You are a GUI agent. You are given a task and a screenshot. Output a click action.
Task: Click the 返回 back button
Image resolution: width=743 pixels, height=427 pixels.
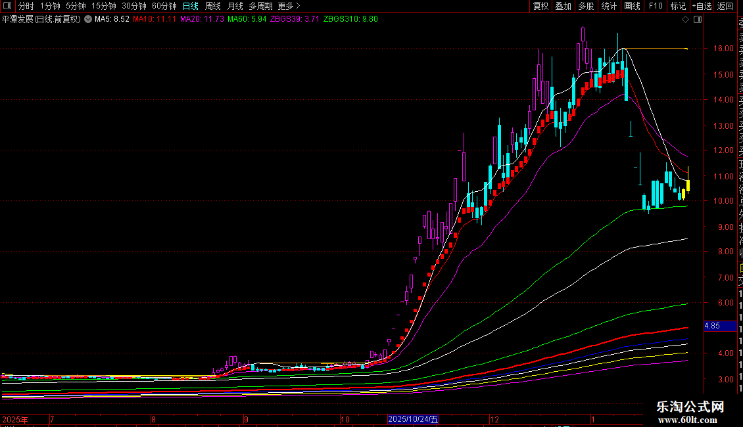725,6
